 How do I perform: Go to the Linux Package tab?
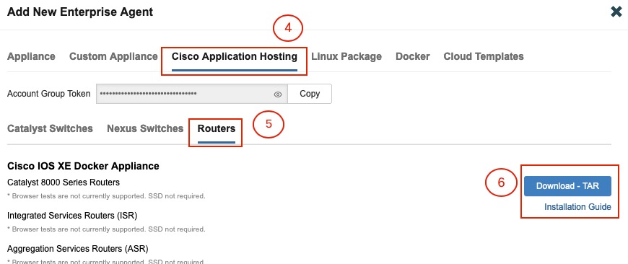(x=346, y=56)
